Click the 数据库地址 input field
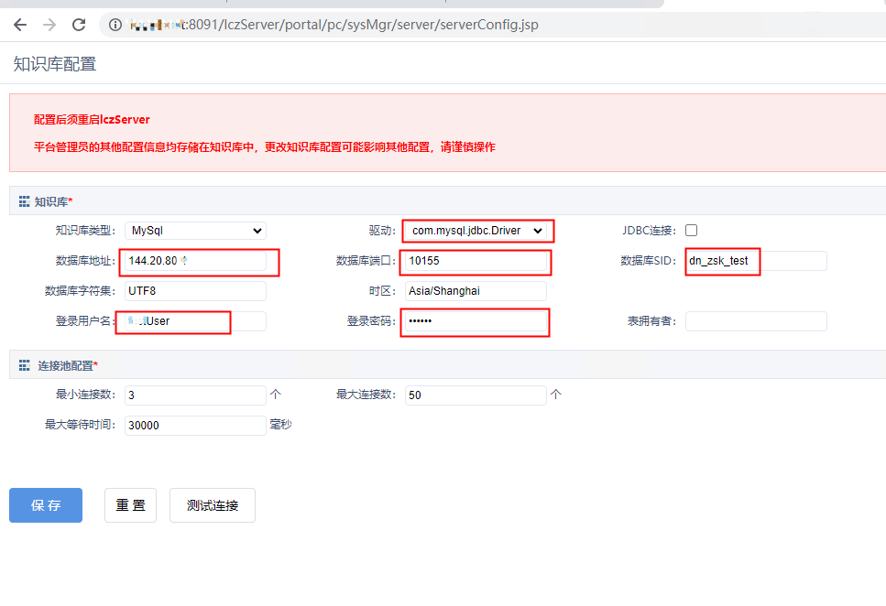Viewport: 886px width, 606px height. tap(195, 261)
